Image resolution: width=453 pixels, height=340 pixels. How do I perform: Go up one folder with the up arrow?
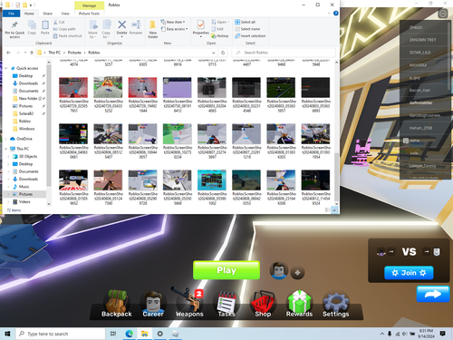point(32,53)
